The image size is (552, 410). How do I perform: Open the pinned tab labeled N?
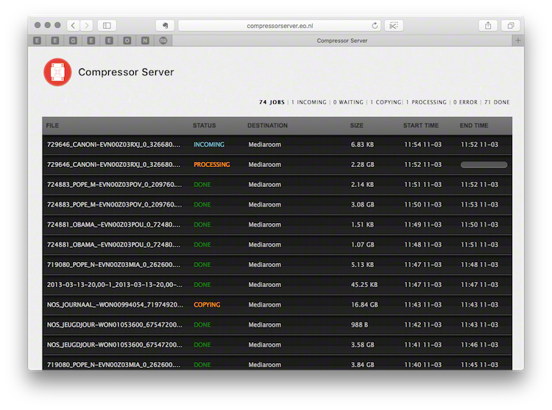pos(145,40)
